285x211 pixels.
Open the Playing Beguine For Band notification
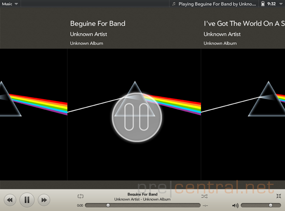click(214, 4)
